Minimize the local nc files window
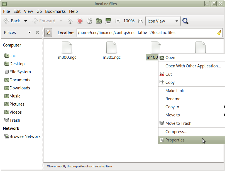This screenshot has height=171, width=225. pos(207,4)
